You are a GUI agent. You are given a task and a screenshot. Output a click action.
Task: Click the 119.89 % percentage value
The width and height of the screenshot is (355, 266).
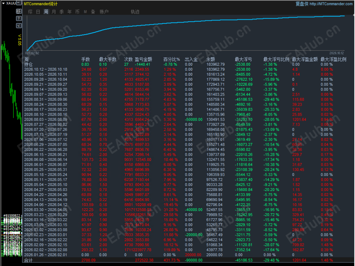point(172,250)
